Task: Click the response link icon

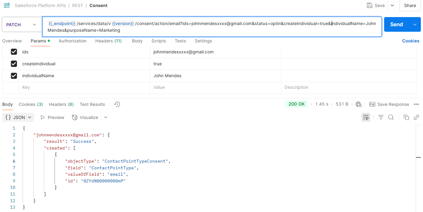Action: point(416,117)
